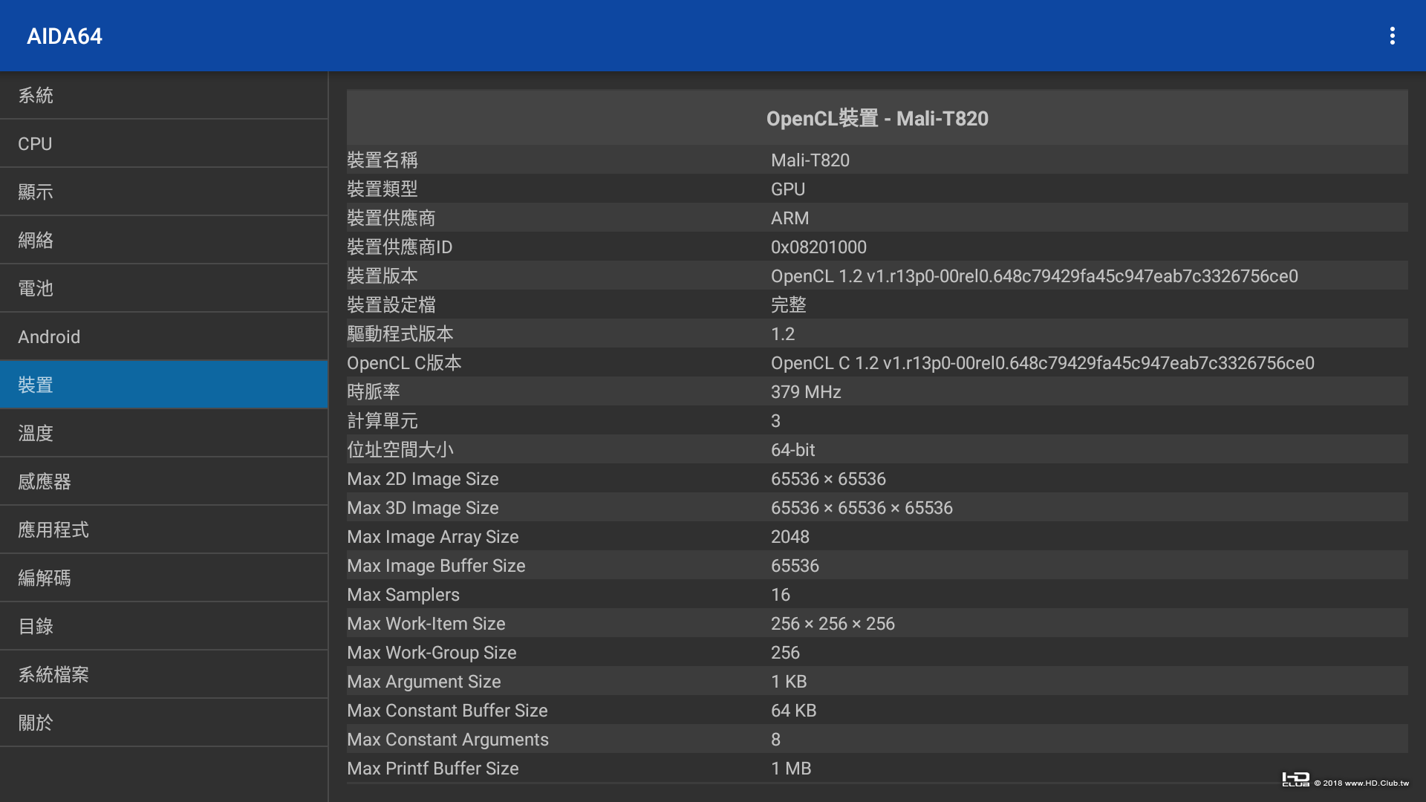
Task: Open the 溫度 section
Action: (163, 433)
